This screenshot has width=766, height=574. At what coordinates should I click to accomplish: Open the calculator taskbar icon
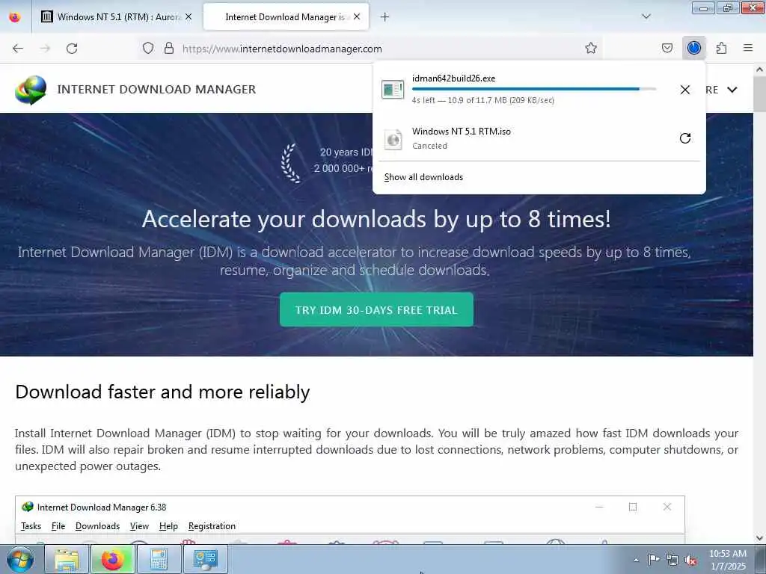tap(159, 559)
